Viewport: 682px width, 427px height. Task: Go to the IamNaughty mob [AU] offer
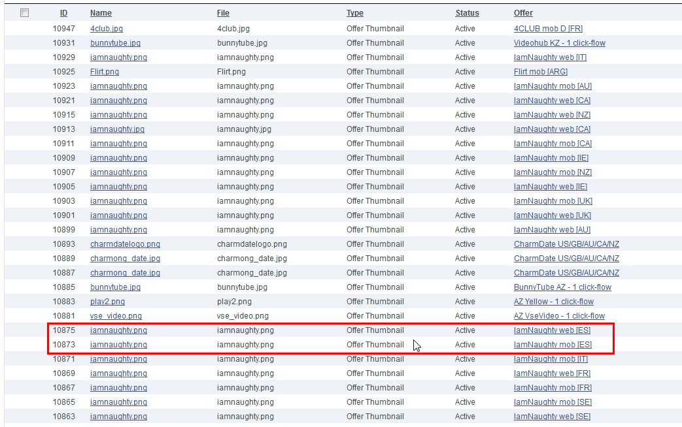coord(553,86)
